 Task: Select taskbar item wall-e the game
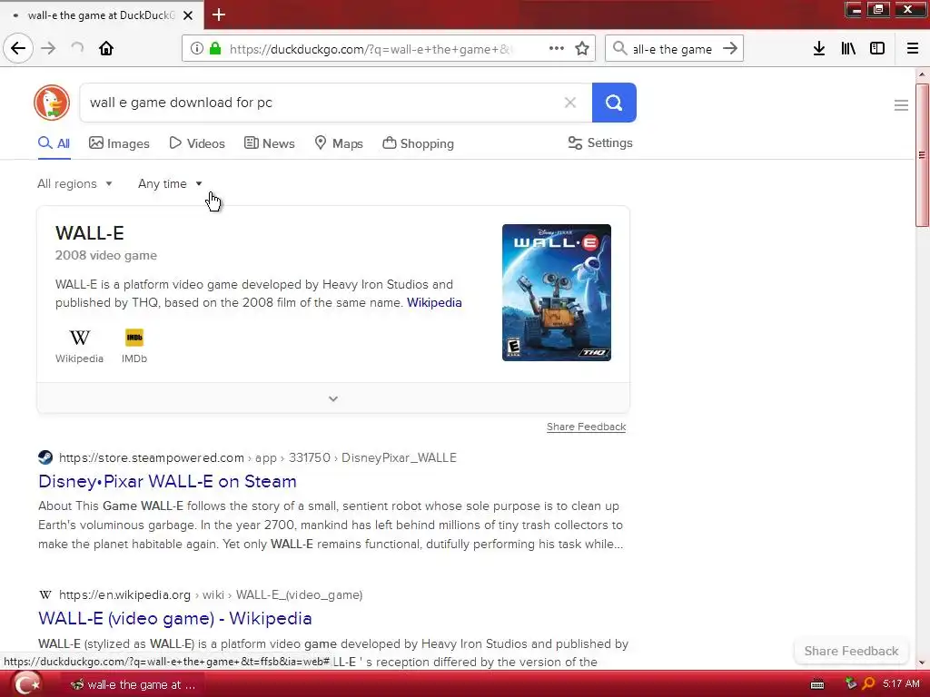coord(133,684)
